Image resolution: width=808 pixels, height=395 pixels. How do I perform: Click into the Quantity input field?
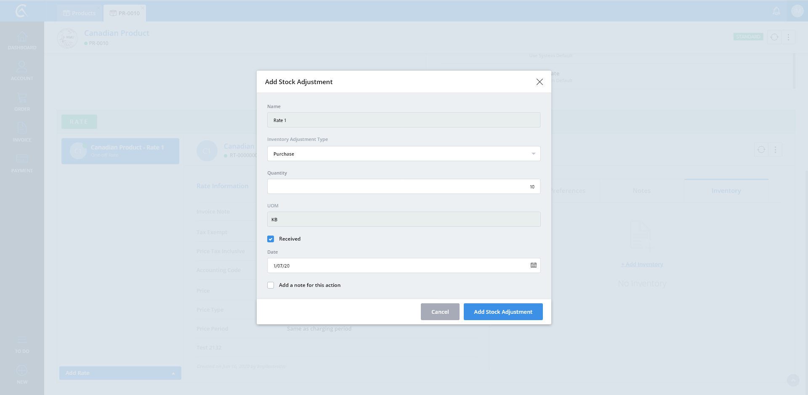[x=404, y=186]
